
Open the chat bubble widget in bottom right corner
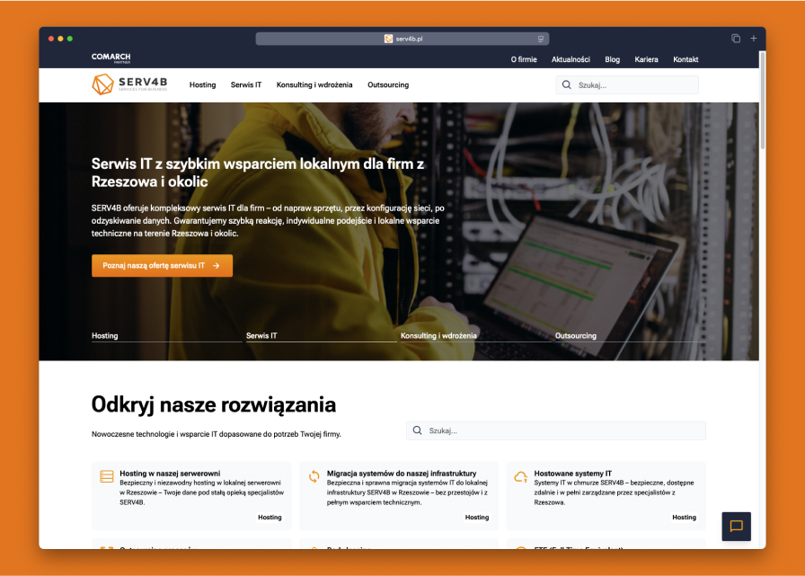tap(736, 527)
